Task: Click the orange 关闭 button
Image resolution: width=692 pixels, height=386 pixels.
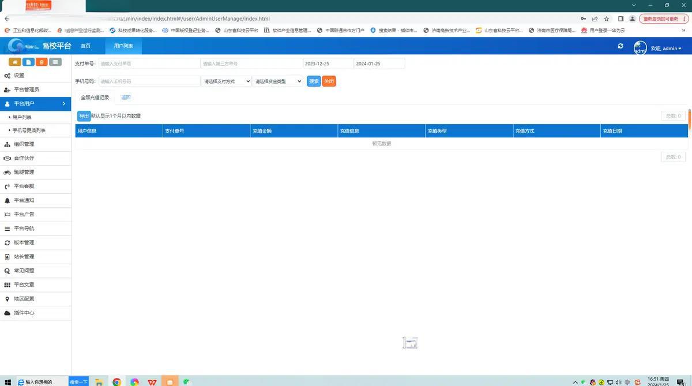Action: pyautogui.click(x=329, y=81)
